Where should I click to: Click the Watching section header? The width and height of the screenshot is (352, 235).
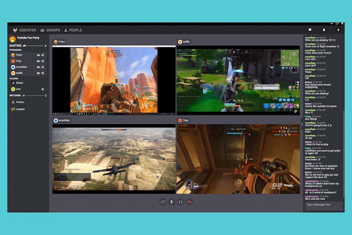click(28, 95)
